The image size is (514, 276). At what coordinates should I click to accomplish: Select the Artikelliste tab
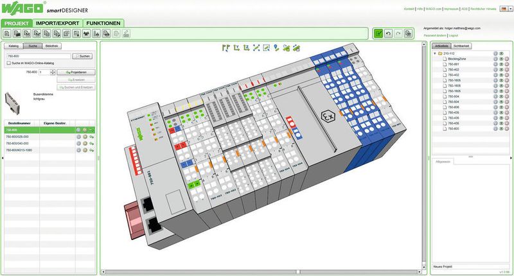pyautogui.click(x=441, y=46)
